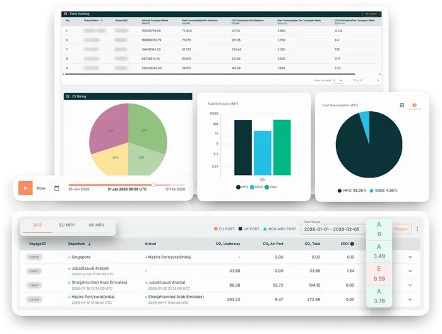
Task: Click triangle marker beside Jubail(saudi Arabia) departure
Action: [x=69, y=268]
